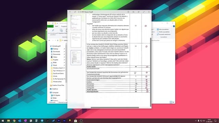Open the notification center
This screenshot has height=123, width=219.
pos(215,121)
